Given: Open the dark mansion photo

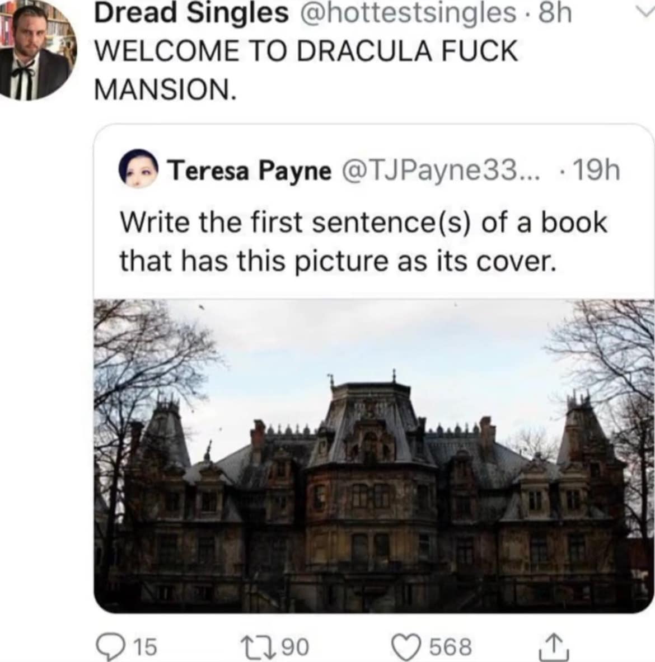Looking at the screenshot, I should (373, 456).
